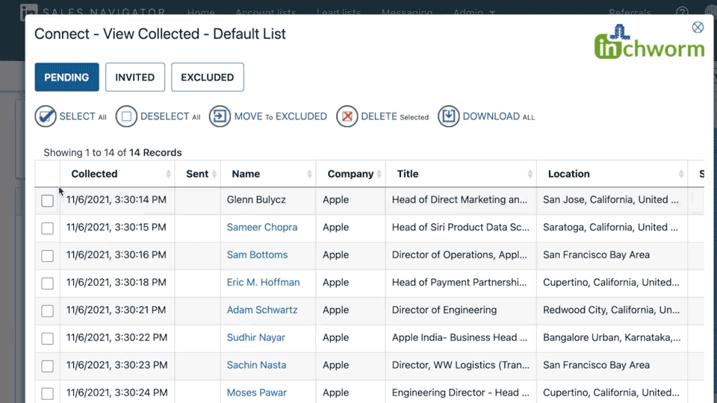
Task: Click the Select All checkmark icon
Action: (46, 116)
